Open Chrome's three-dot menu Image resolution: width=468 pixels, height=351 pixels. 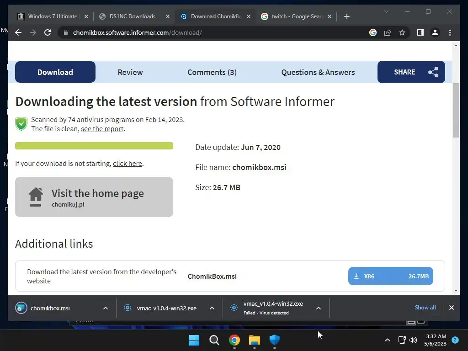tap(450, 32)
